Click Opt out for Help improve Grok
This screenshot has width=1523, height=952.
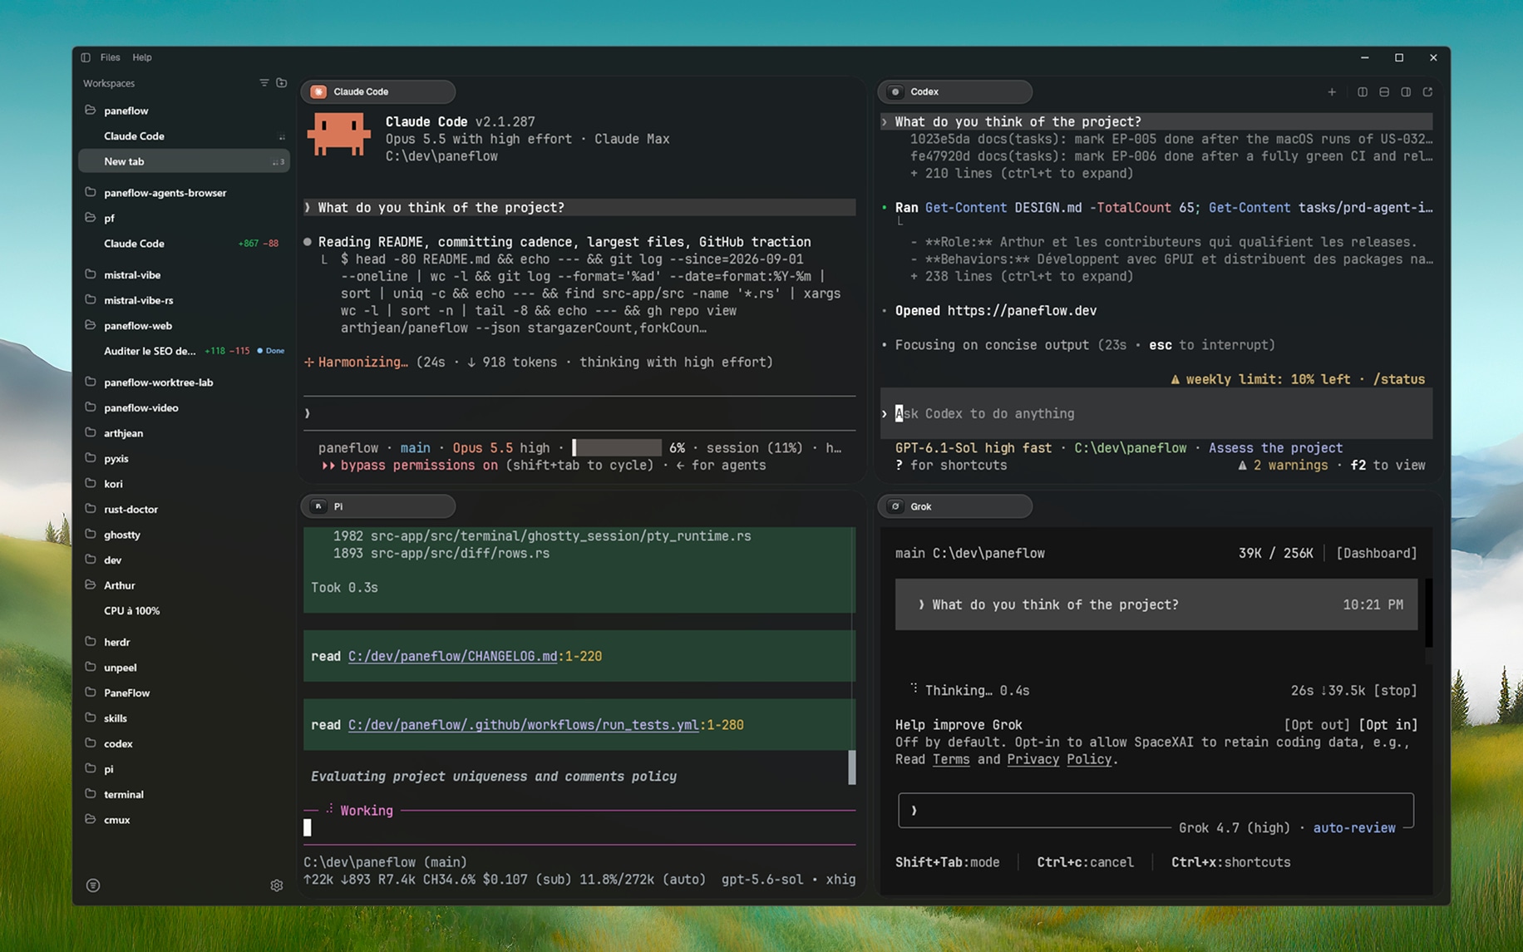point(1318,725)
